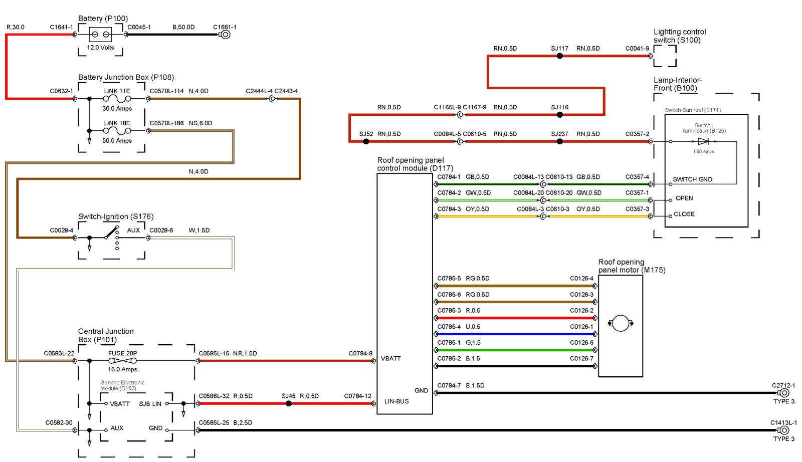Click the Battery (P100) cell symbol
Screen dimensions: 802x462
coord(100,35)
